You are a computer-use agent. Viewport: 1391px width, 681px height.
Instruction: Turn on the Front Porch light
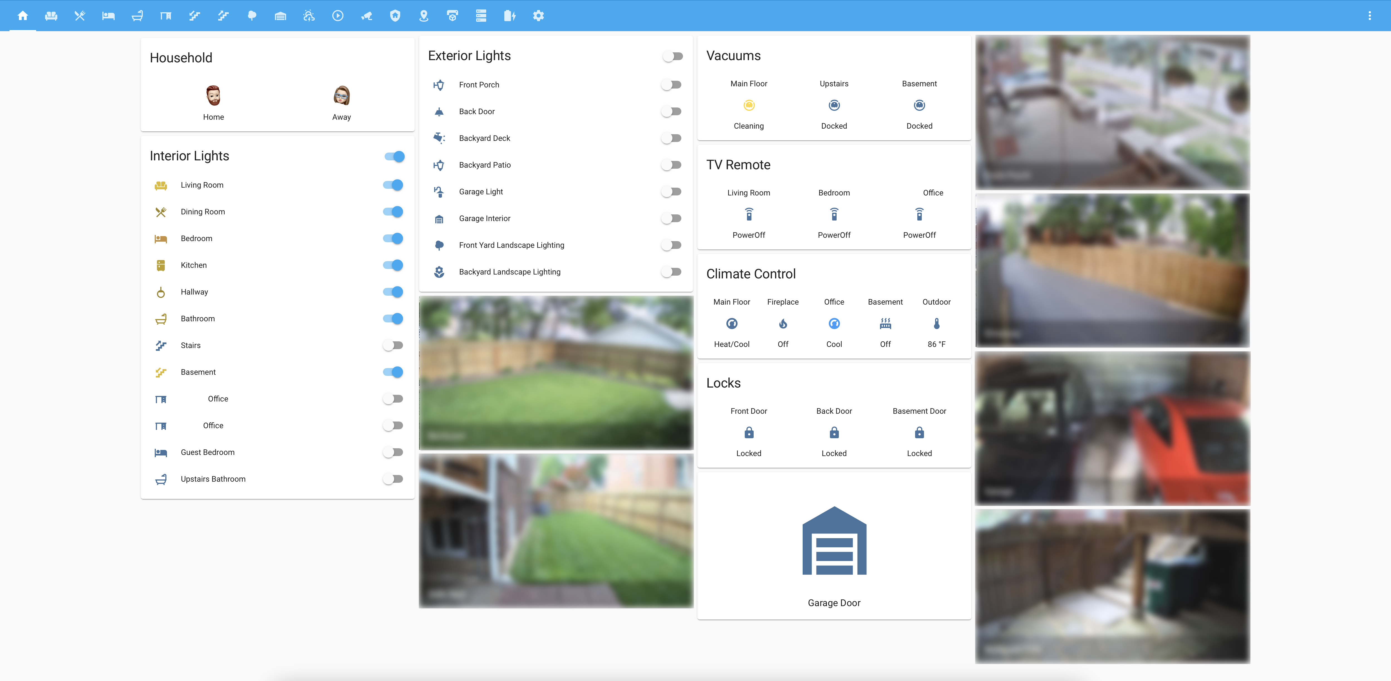(x=672, y=85)
